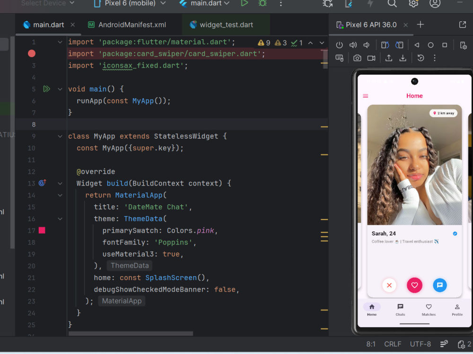Pop out the Running Devices window

pyautogui.click(x=463, y=25)
